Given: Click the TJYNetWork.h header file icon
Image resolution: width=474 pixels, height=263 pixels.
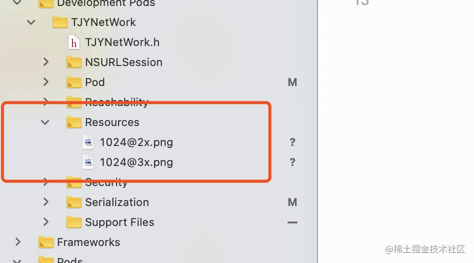Looking at the screenshot, I should (x=74, y=42).
